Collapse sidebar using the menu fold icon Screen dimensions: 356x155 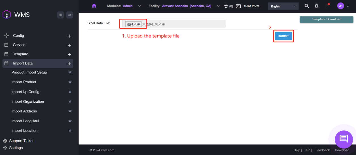click(70, 15)
